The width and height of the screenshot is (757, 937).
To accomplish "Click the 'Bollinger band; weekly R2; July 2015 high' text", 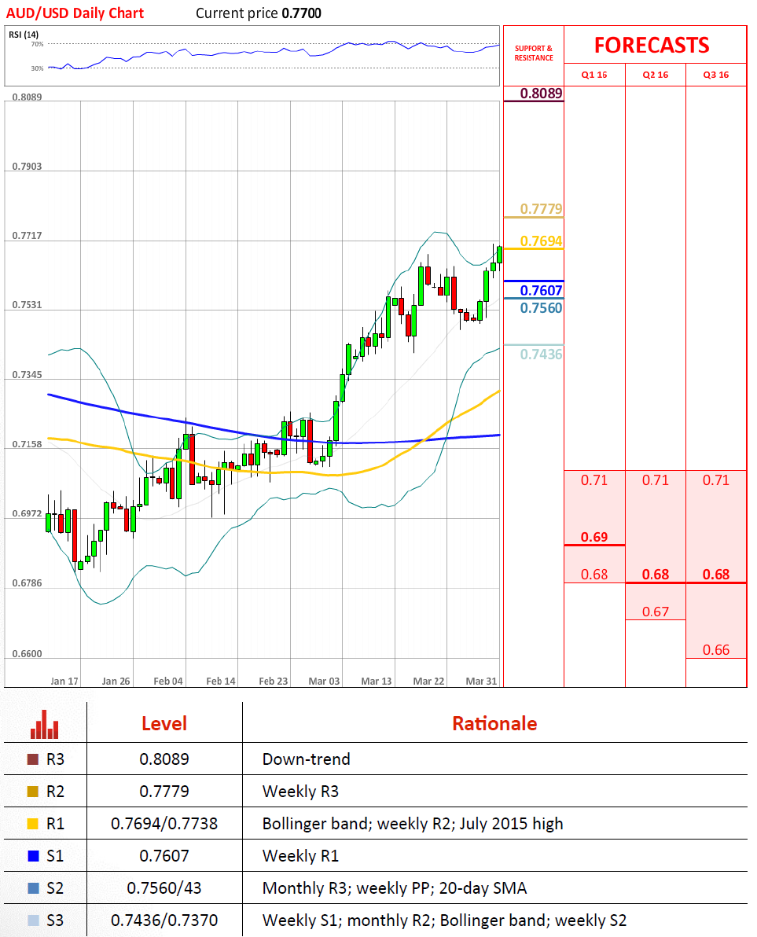I will [412, 824].
